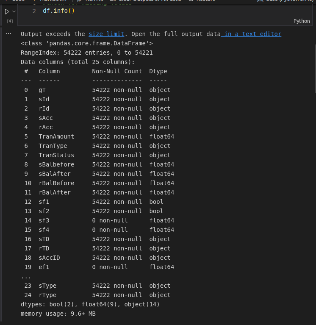
Task: Click the dtypes summary line
Action: pyautogui.click(x=90, y=304)
